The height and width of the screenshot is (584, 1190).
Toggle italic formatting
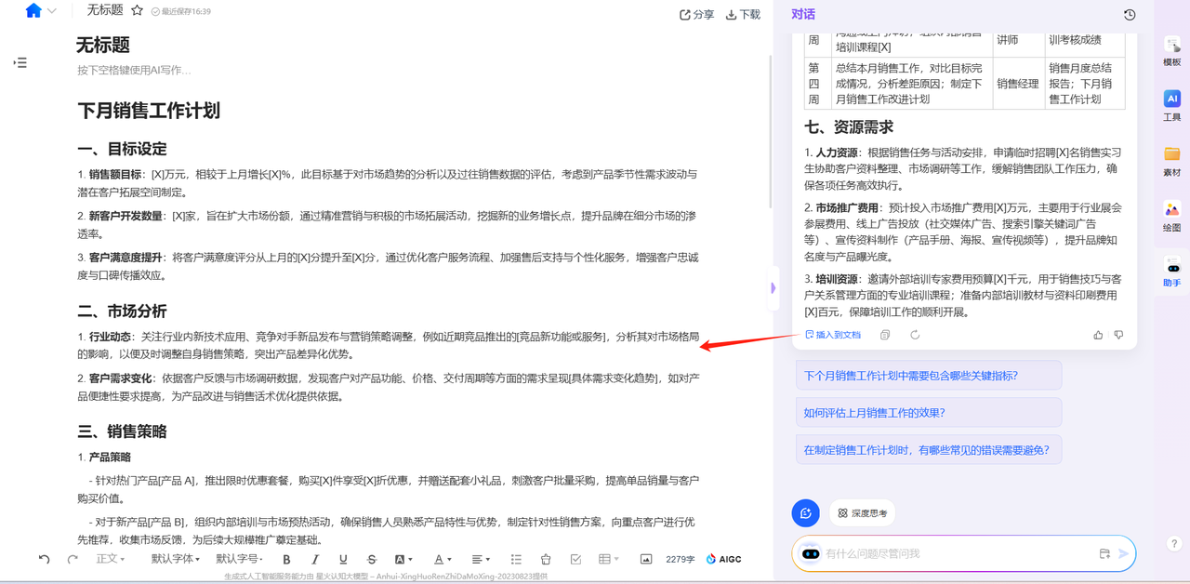click(315, 559)
